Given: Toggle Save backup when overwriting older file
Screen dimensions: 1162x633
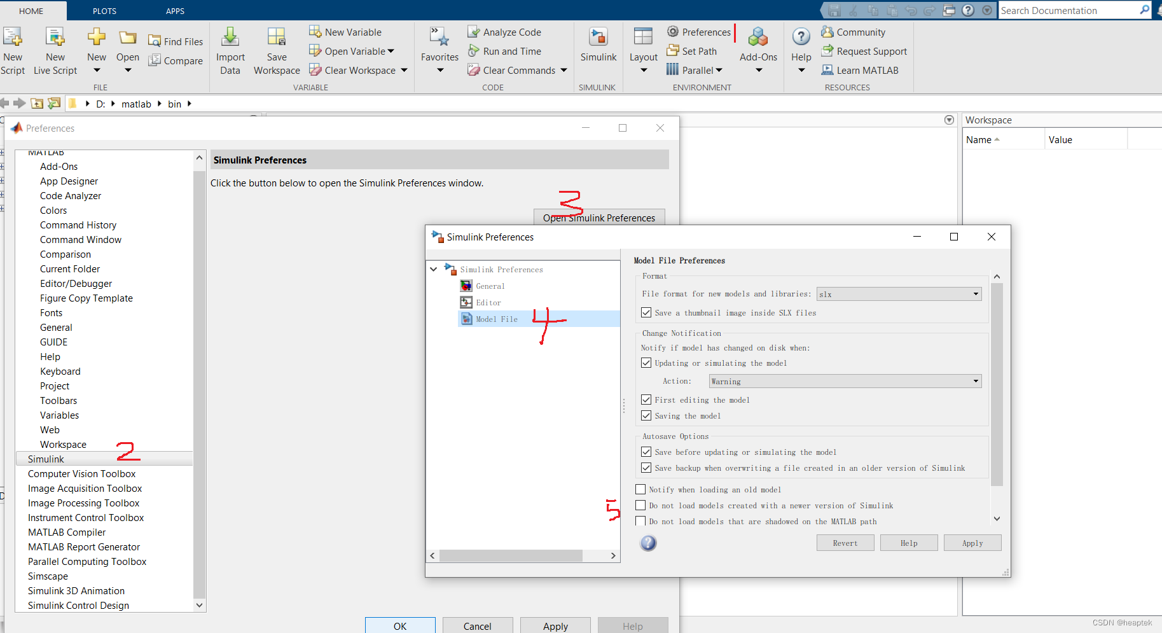Looking at the screenshot, I should [x=646, y=468].
